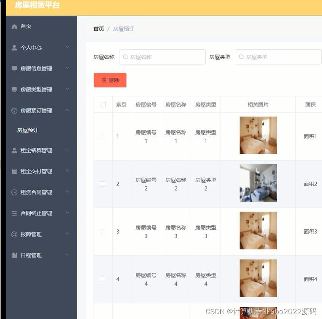The height and width of the screenshot is (319, 322).
Task: Select the 房屋预订 submenu item
Action: click(41, 130)
